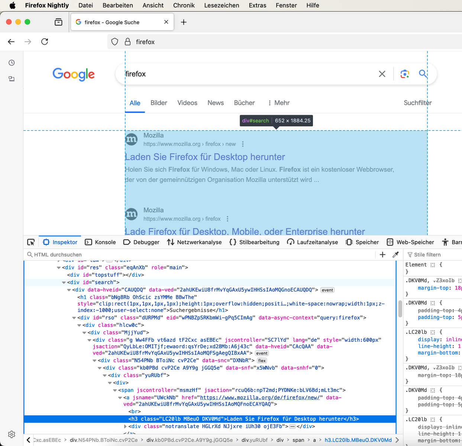Reload the page with the refresh icon
This screenshot has height=446, width=462.
click(45, 42)
